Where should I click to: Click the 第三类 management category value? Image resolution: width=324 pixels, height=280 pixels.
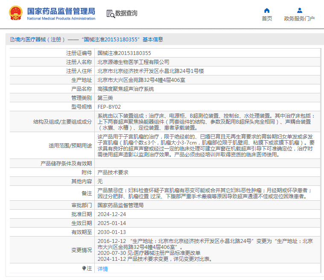(105, 98)
